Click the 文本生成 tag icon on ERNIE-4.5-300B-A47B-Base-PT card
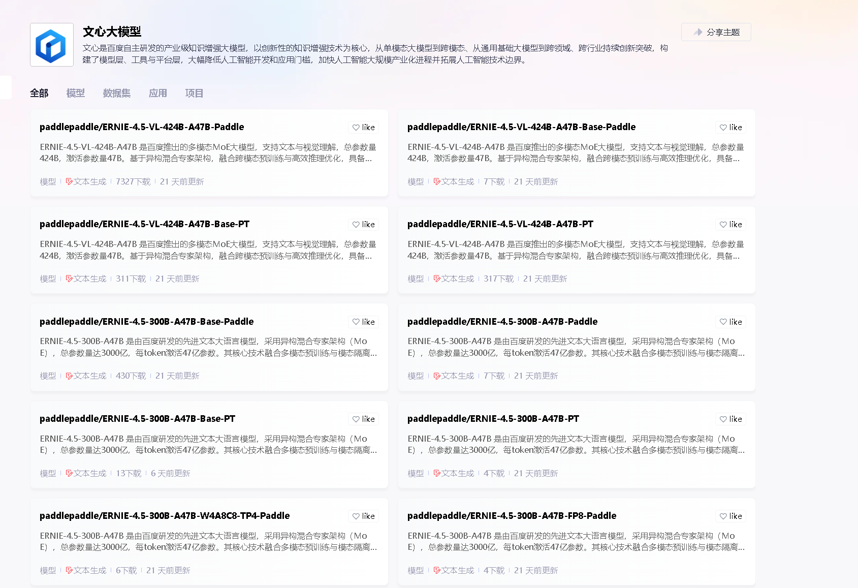Screen dimensions: 858x588 coord(69,473)
